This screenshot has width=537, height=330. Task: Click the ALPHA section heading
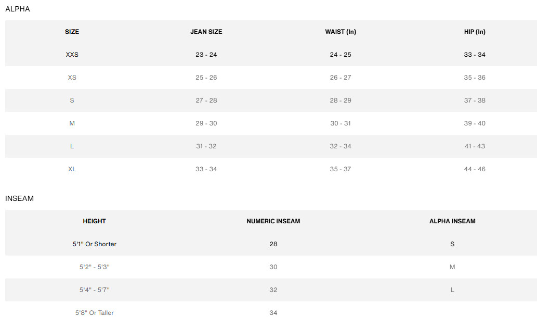(x=18, y=9)
